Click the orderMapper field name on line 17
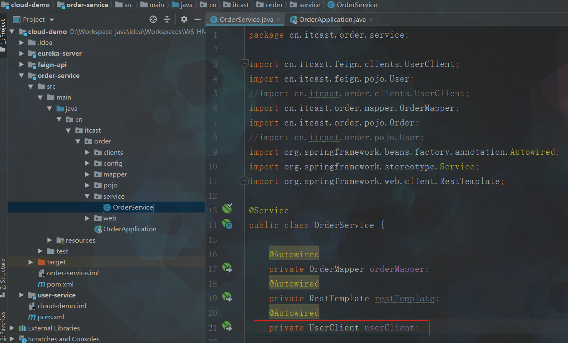Screen dimensions: 568x343 coord(396,269)
